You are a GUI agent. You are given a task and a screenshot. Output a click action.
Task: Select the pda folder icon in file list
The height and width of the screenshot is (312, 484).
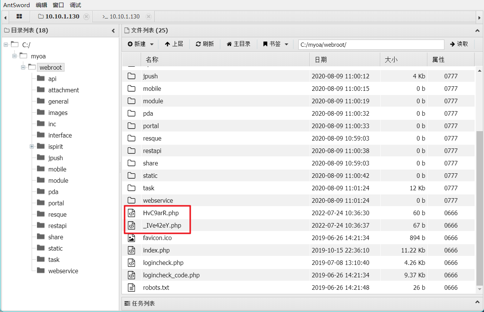click(131, 113)
